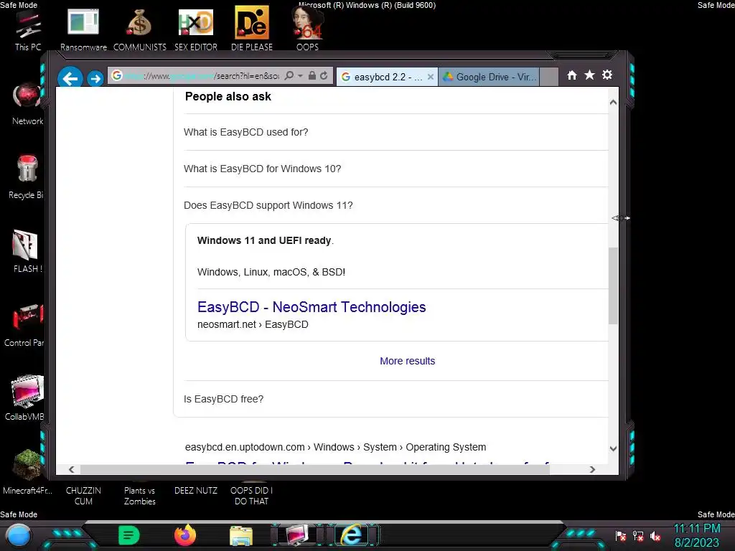This screenshot has height=551, width=735.
Task: Select the Plants vs Zombies desktop shortcut
Action: click(x=140, y=496)
